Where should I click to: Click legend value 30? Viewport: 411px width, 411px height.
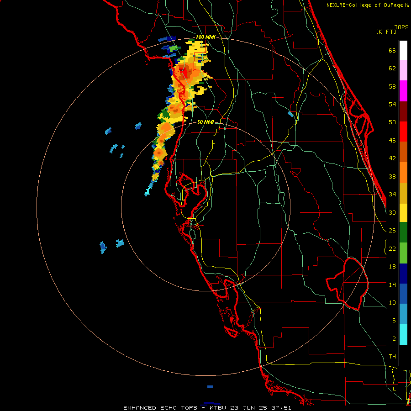392,212
